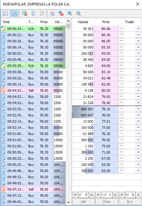
Task: Select the 77.01 bid price cell
Action: [x=106, y=121]
